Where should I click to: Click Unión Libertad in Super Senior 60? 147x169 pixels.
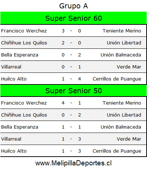[124, 43]
